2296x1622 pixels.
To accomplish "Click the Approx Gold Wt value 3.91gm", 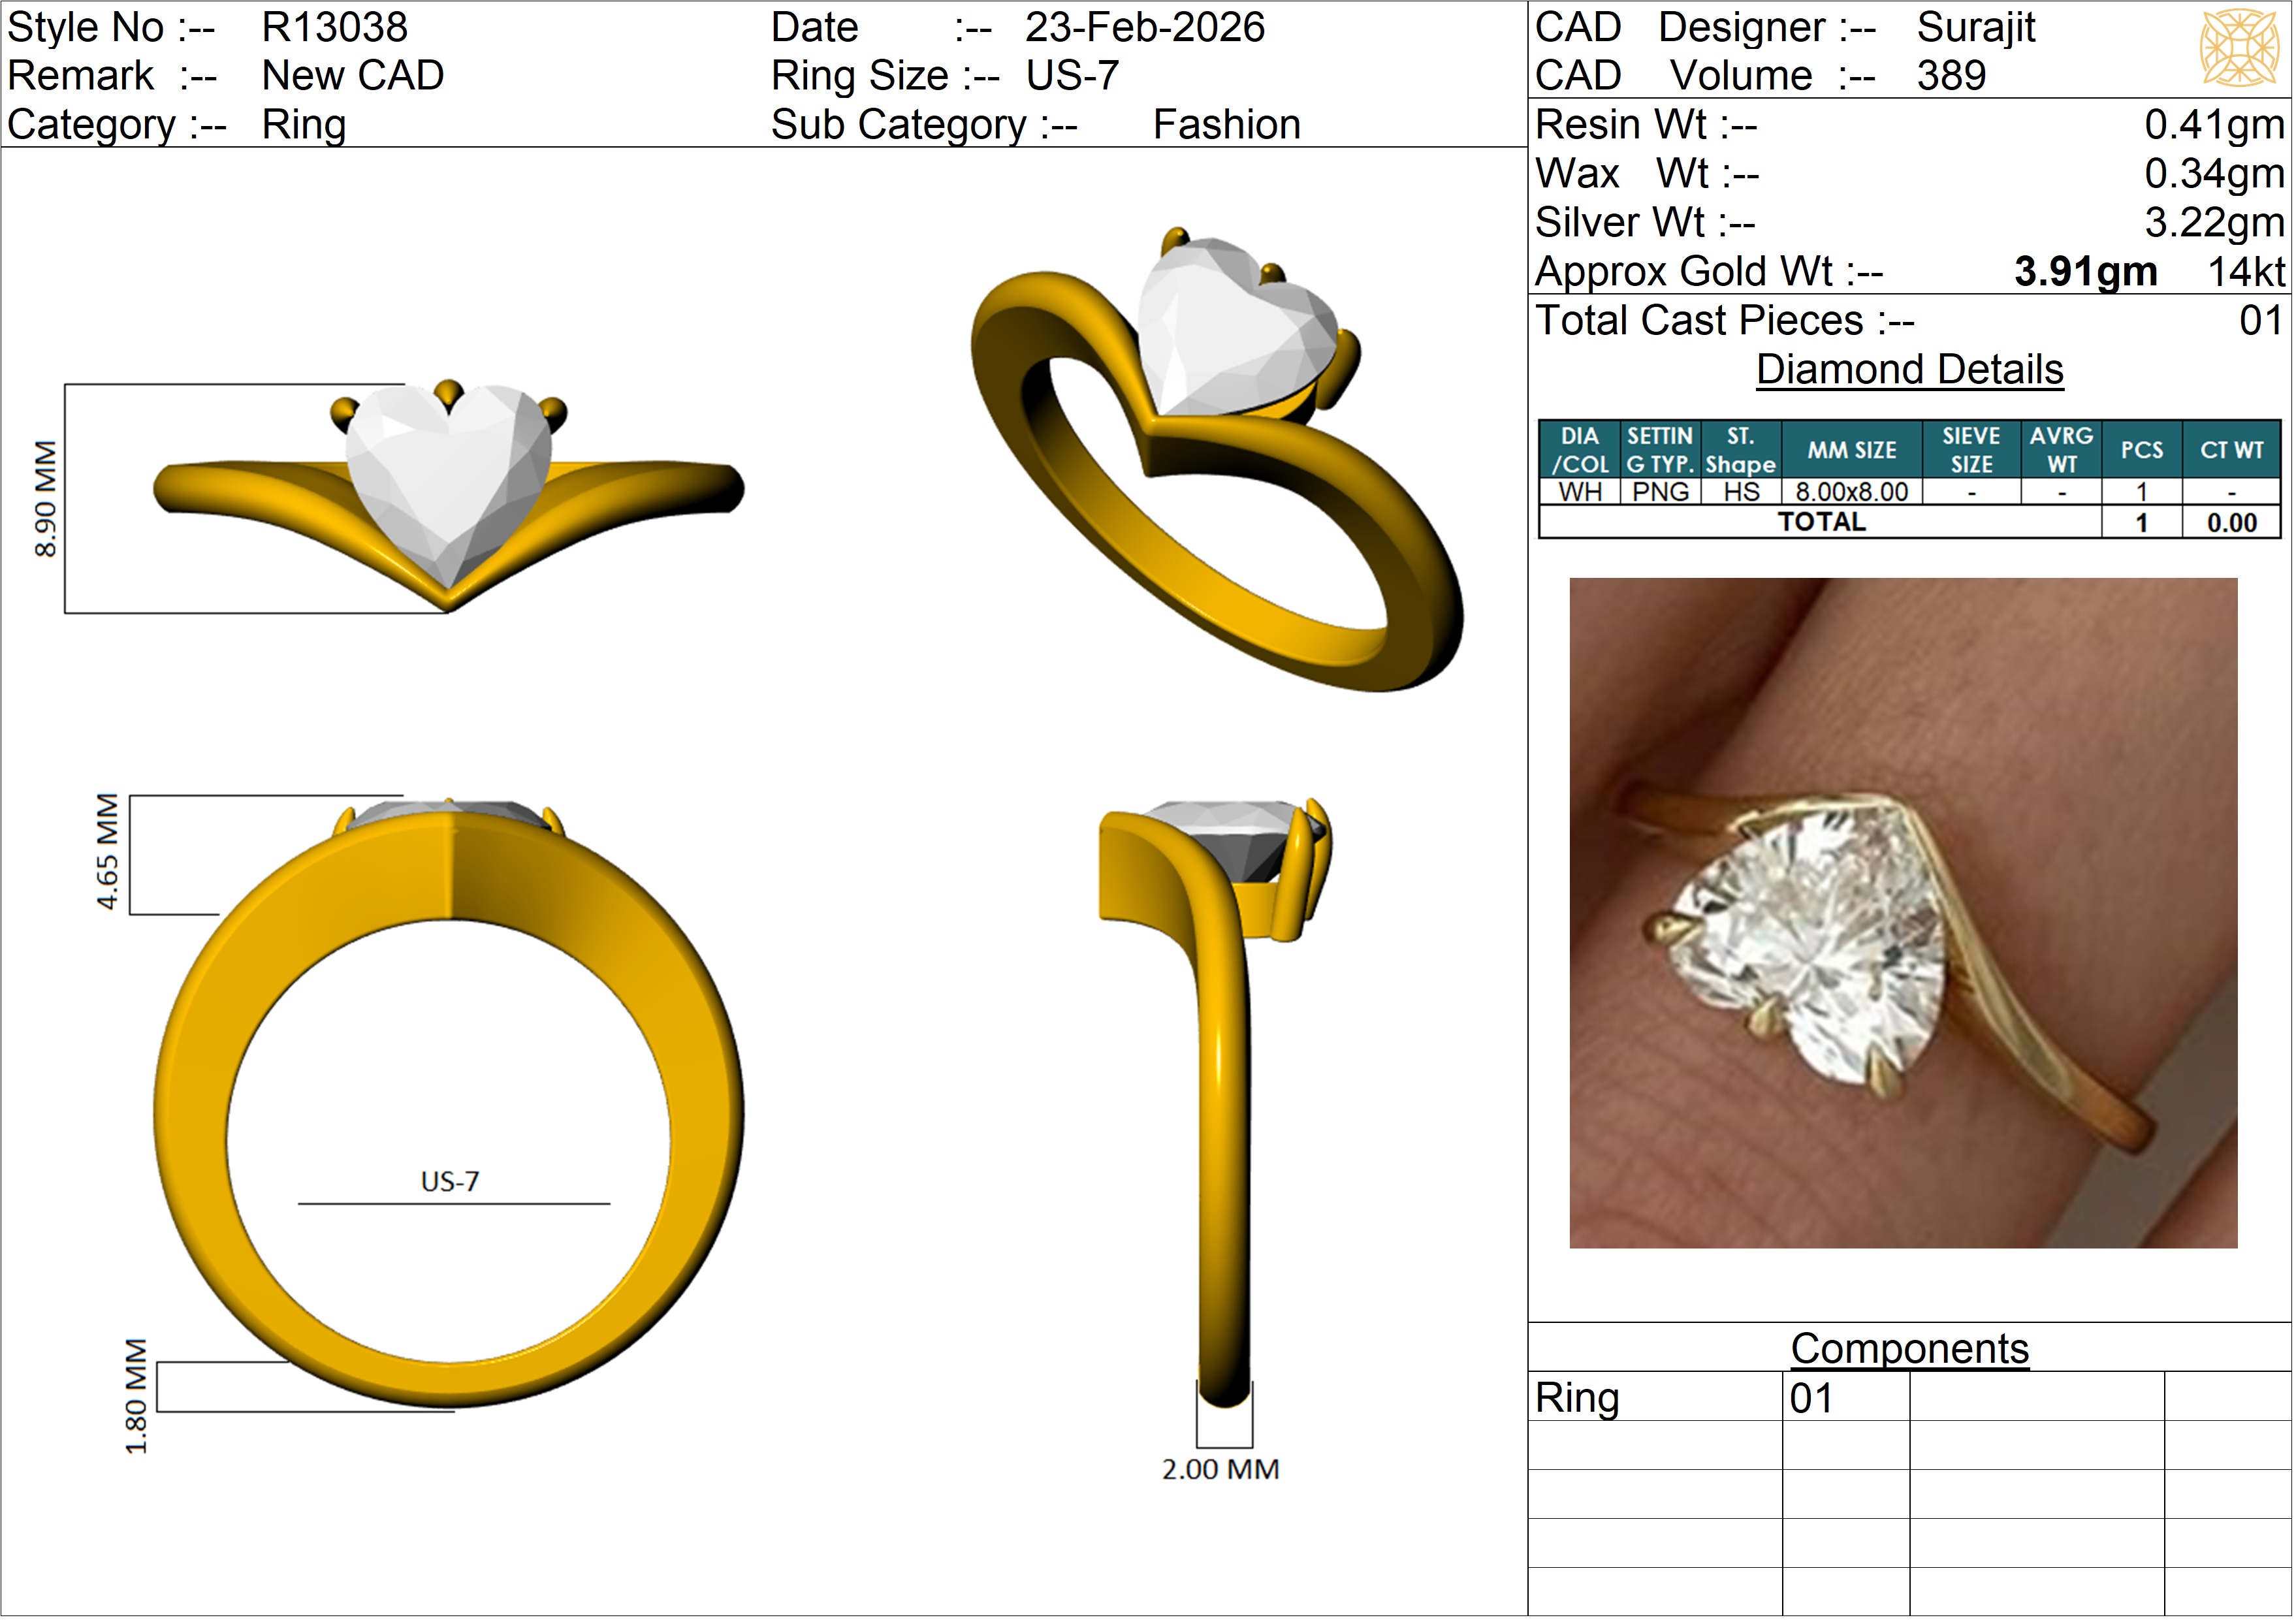I will click(x=2087, y=272).
